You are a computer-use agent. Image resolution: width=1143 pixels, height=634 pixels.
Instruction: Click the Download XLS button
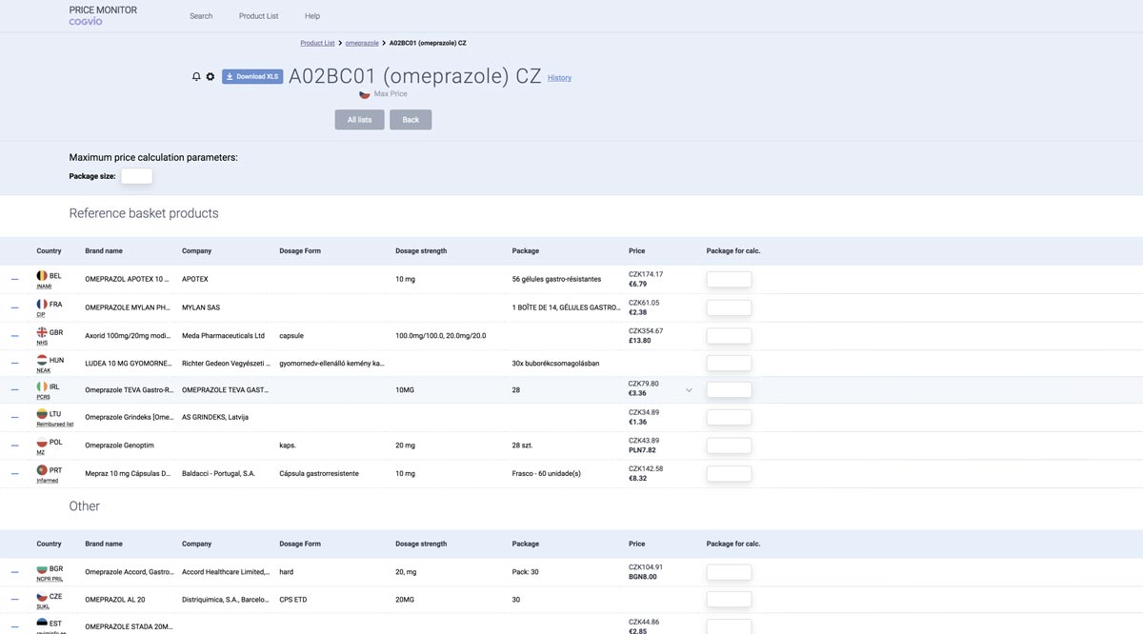coord(252,76)
